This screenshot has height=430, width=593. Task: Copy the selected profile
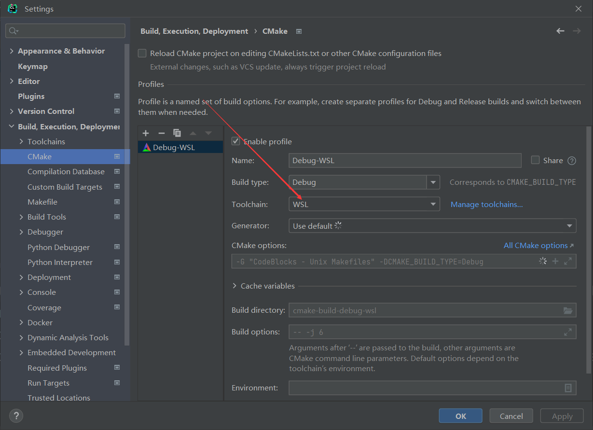point(177,133)
